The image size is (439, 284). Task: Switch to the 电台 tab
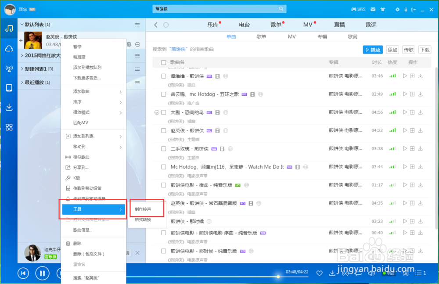244,25
